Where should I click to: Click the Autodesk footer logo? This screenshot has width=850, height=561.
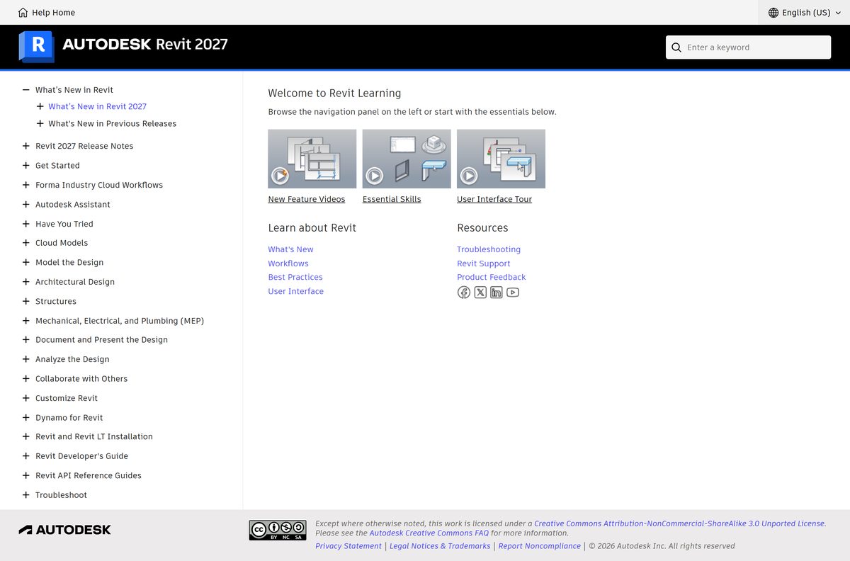pos(64,530)
